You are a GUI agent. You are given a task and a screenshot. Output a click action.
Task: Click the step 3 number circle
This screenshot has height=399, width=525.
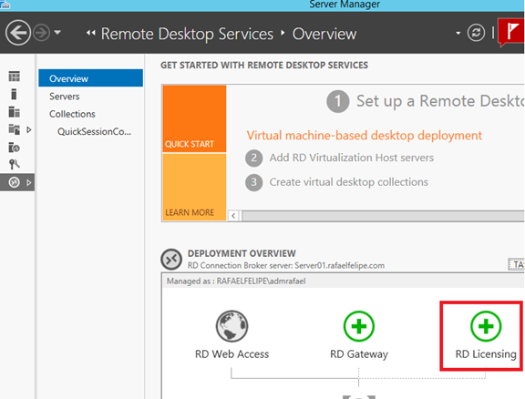(x=253, y=182)
